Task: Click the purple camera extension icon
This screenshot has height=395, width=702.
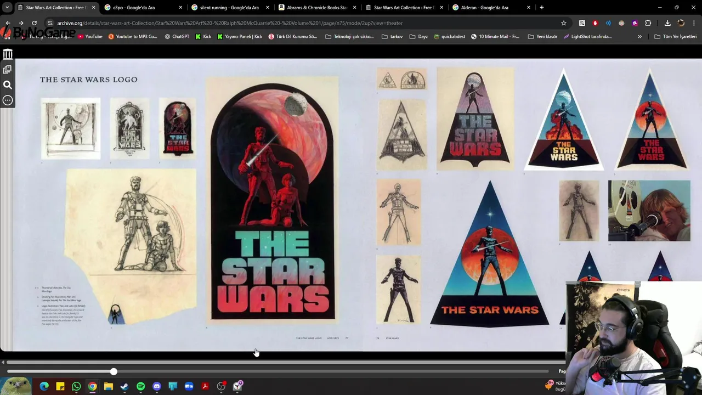Action: pos(635,23)
